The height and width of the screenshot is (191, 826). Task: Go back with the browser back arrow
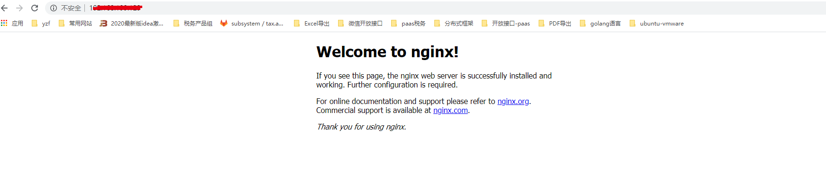click(x=5, y=8)
